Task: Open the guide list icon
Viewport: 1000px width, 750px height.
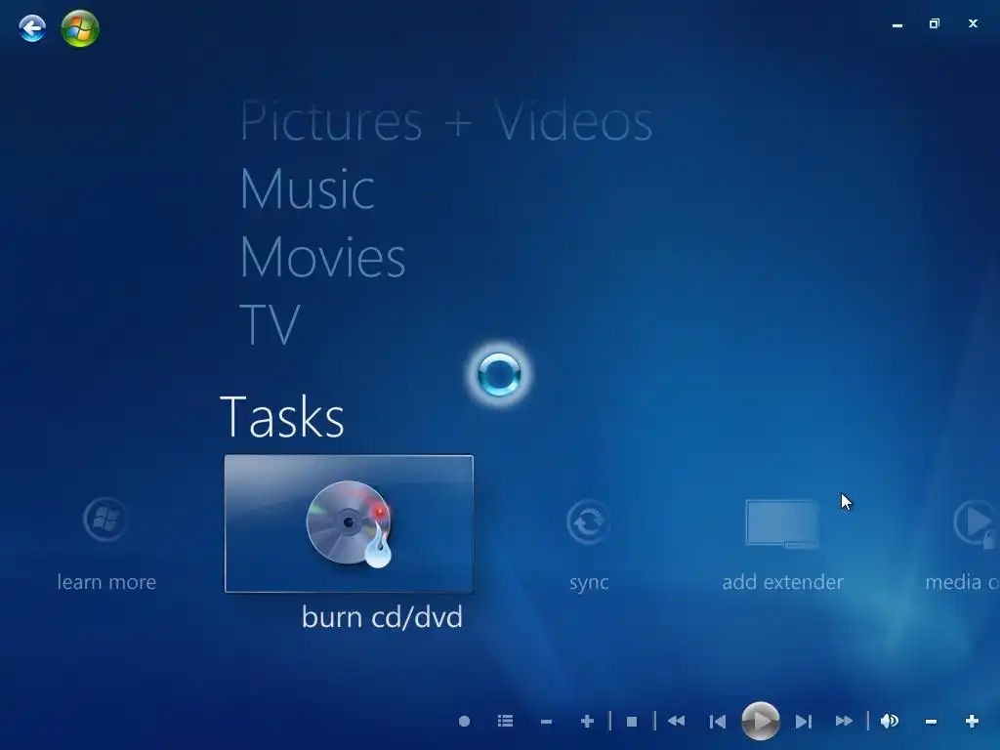Action: coord(505,722)
